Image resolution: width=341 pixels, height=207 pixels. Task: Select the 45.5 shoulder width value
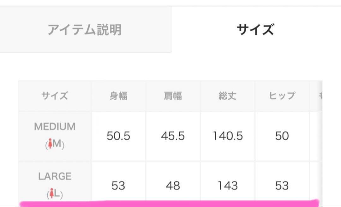[173, 137]
